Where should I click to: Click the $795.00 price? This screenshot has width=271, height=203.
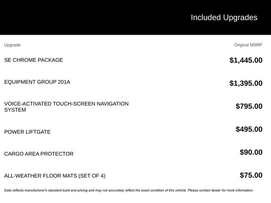coord(249,106)
